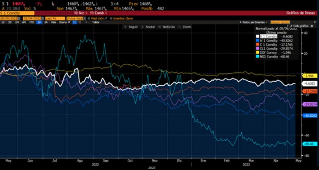The image size is (319, 170).
Task: Open the Noticias chart tool
Action: pos(167,27)
